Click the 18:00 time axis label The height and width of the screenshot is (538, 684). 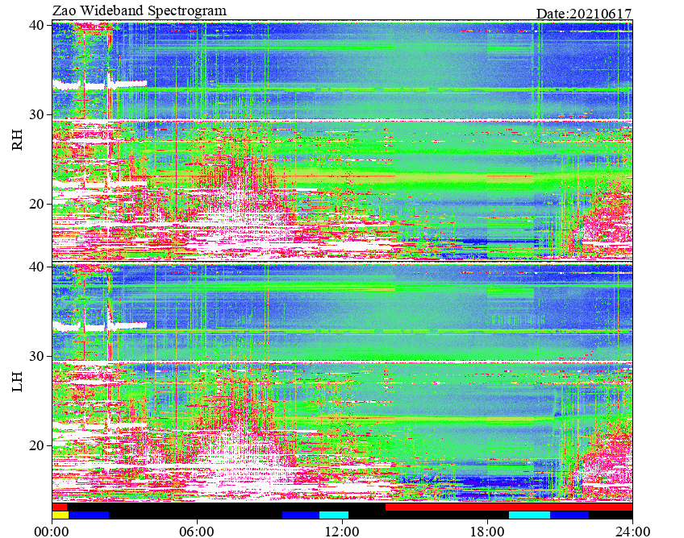(487, 532)
